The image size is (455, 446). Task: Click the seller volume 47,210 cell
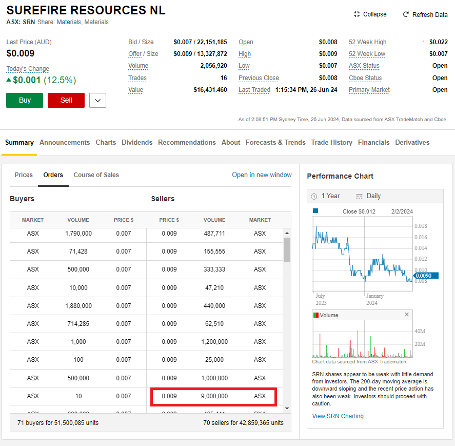(x=214, y=288)
